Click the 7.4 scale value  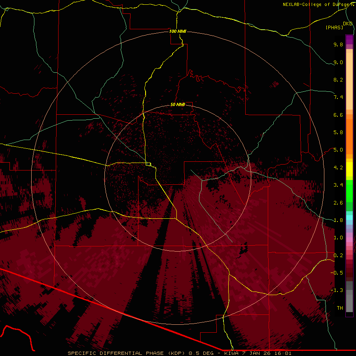coord(338,97)
